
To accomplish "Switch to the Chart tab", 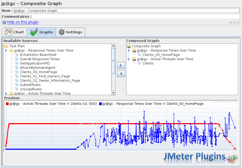I will (14, 32).
